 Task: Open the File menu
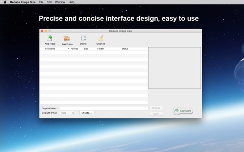(41, 2)
